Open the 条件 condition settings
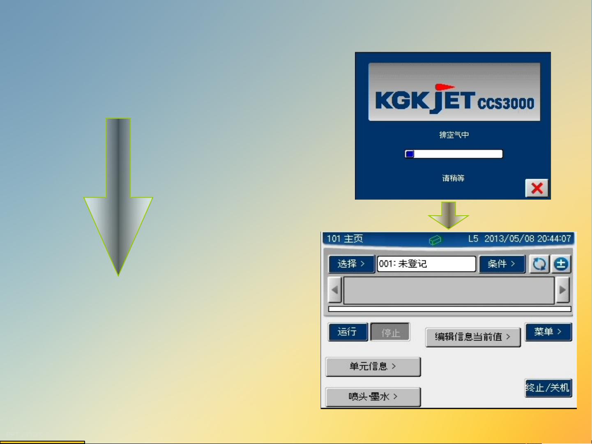 (x=502, y=264)
